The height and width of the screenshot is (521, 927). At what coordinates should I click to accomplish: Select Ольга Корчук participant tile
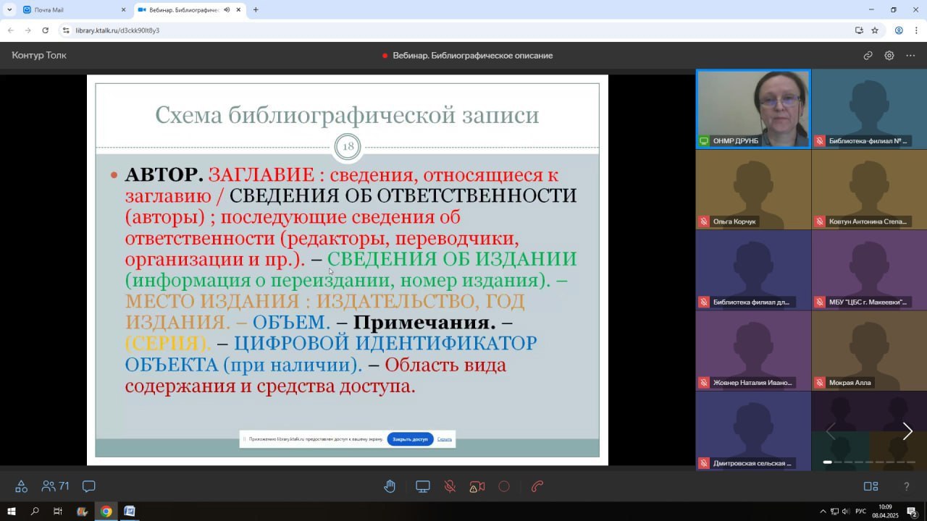point(753,190)
